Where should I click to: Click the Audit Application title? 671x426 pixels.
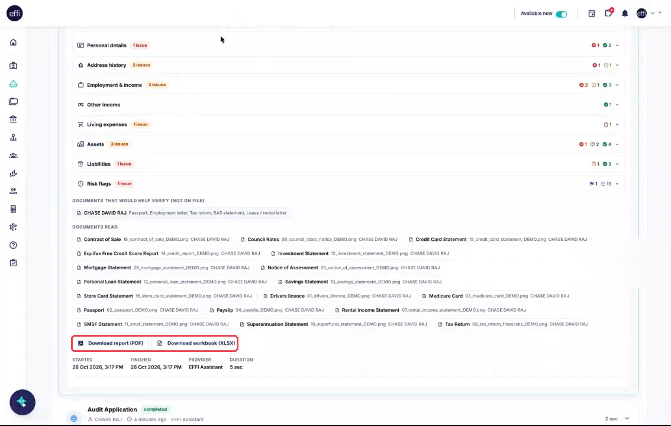pos(112,409)
